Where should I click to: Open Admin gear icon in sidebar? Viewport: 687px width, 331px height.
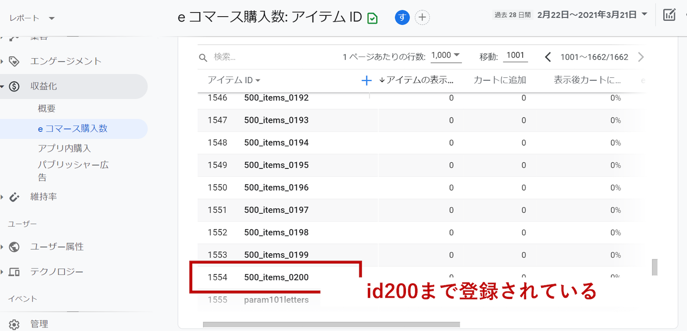point(14,324)
